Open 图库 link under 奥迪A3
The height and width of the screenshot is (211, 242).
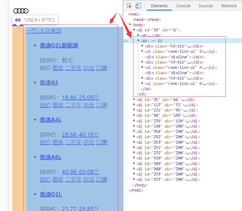pyautogui.click(x=58, y=105)
